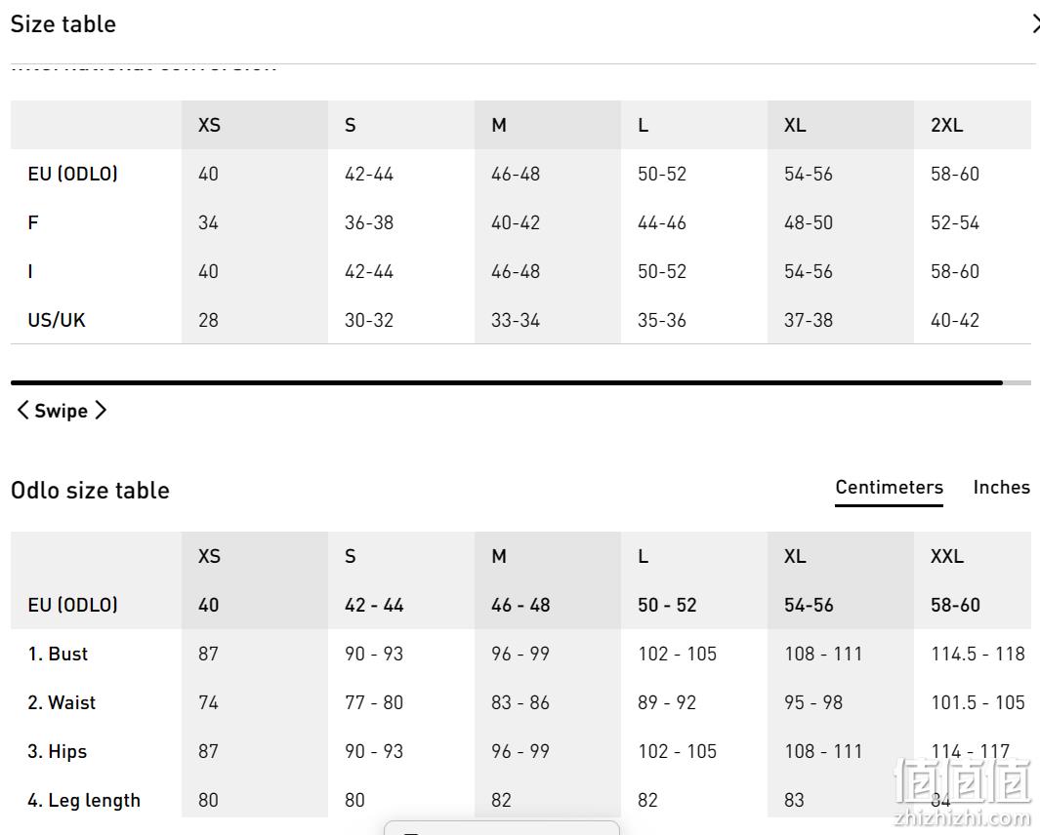
Task: Click the EU (ODLO) label in conversion table
Action: click(72, 174)
